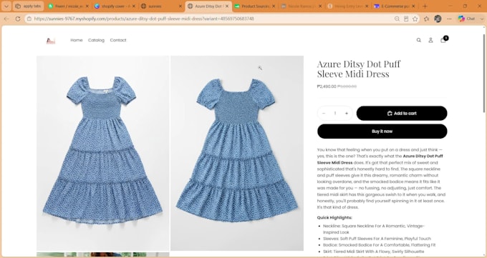Close the 'sunnies' tab
This screenshot has height=258, width=487.
[x=180, y=6]
